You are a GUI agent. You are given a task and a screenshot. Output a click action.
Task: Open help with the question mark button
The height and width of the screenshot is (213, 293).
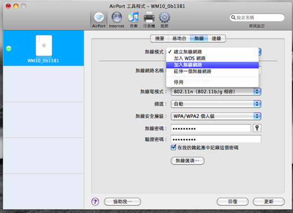tap(95, 202)
